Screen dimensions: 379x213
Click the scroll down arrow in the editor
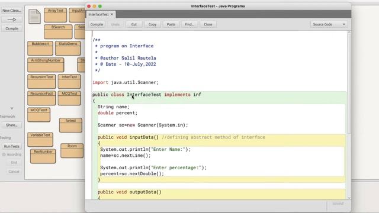(x=349, y=198)
